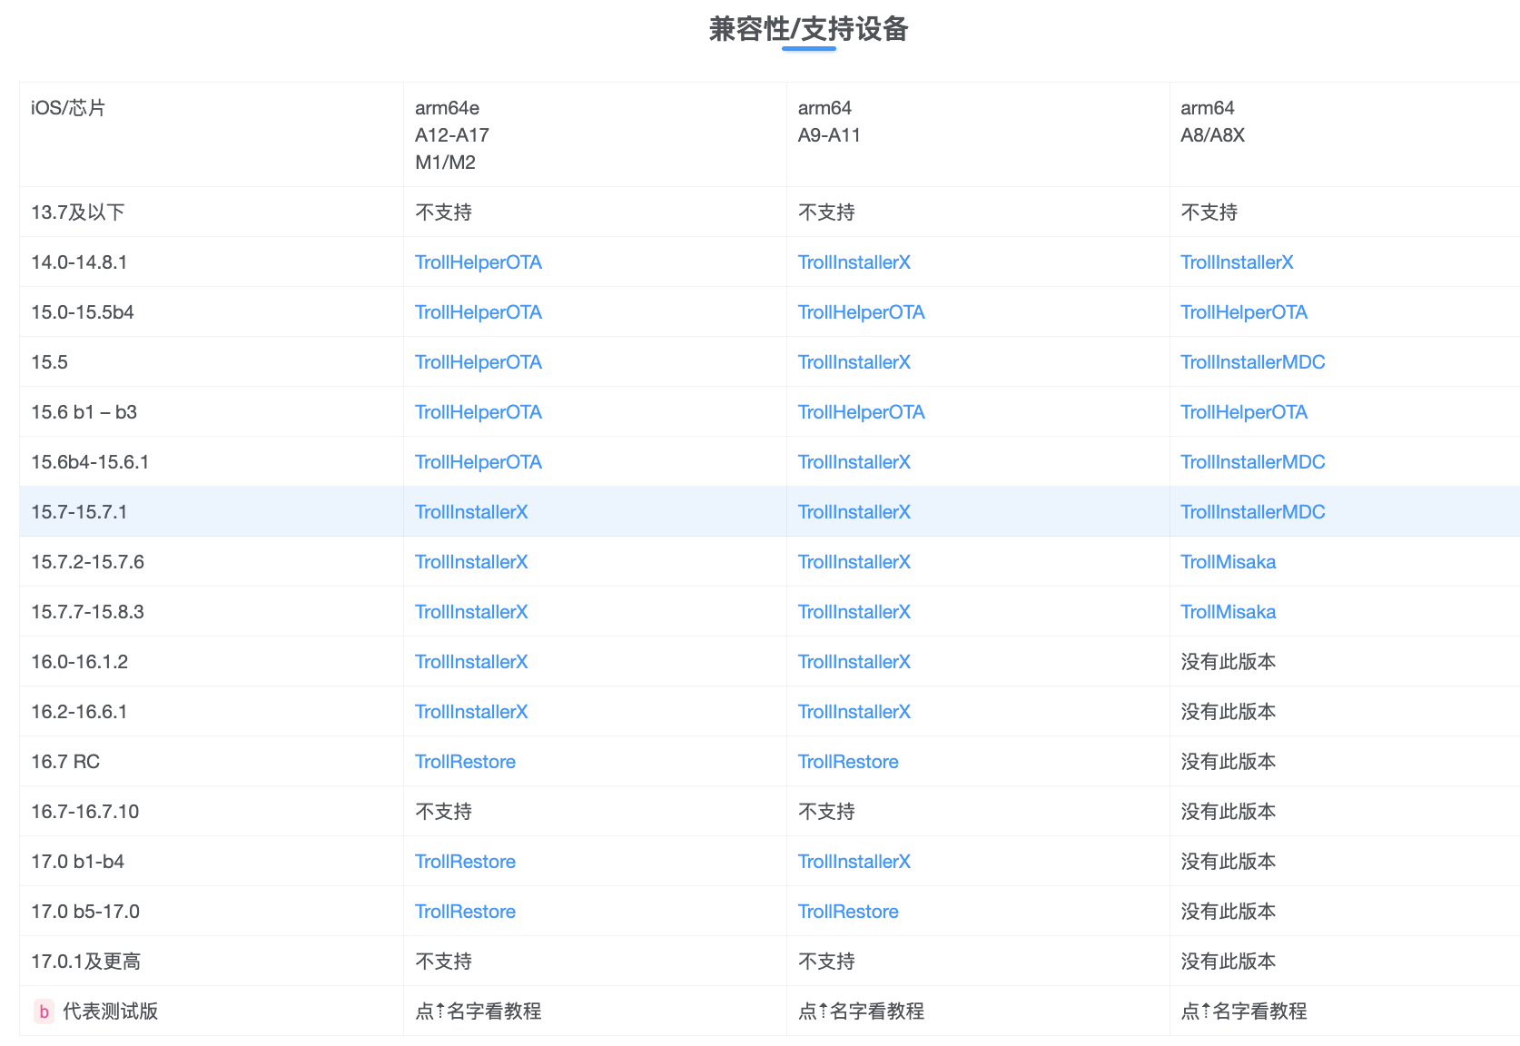
Task: Open TrollRestore for 17.0 b1-b4 arm64e
Action: pos(465,862)
